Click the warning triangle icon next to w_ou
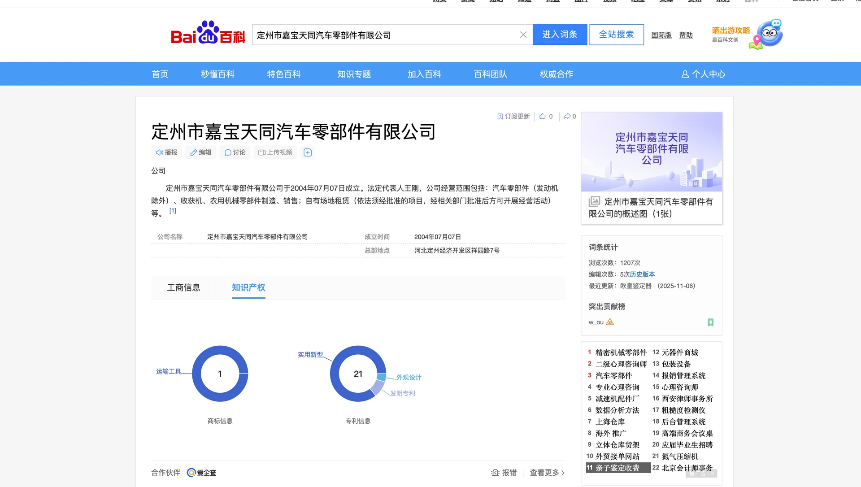Image resolution: width=861 pixels, height=487 pixels. pyautogui.click(x=610, y=322)
